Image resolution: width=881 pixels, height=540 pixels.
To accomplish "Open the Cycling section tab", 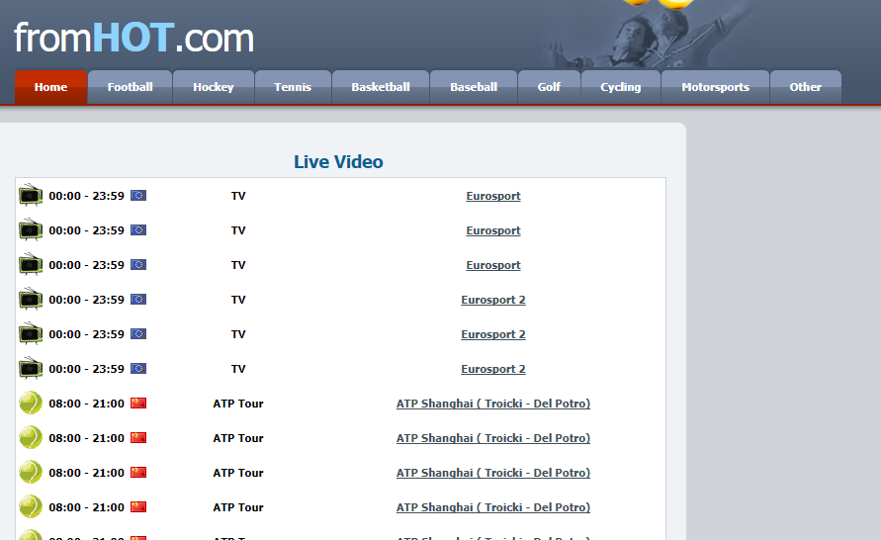I will click(620, 87).
